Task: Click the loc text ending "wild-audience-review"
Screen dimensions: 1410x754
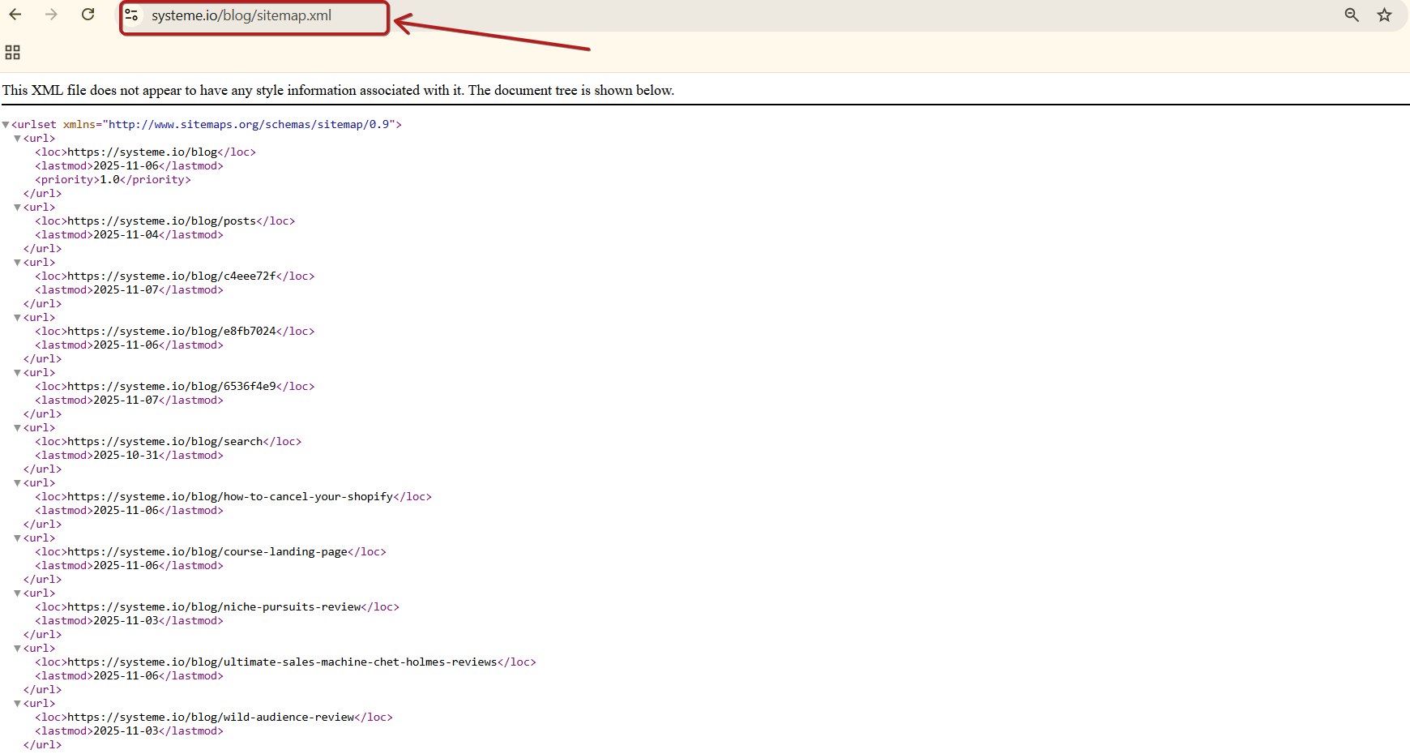Action: pyautogui.click(x=211, y=718)
